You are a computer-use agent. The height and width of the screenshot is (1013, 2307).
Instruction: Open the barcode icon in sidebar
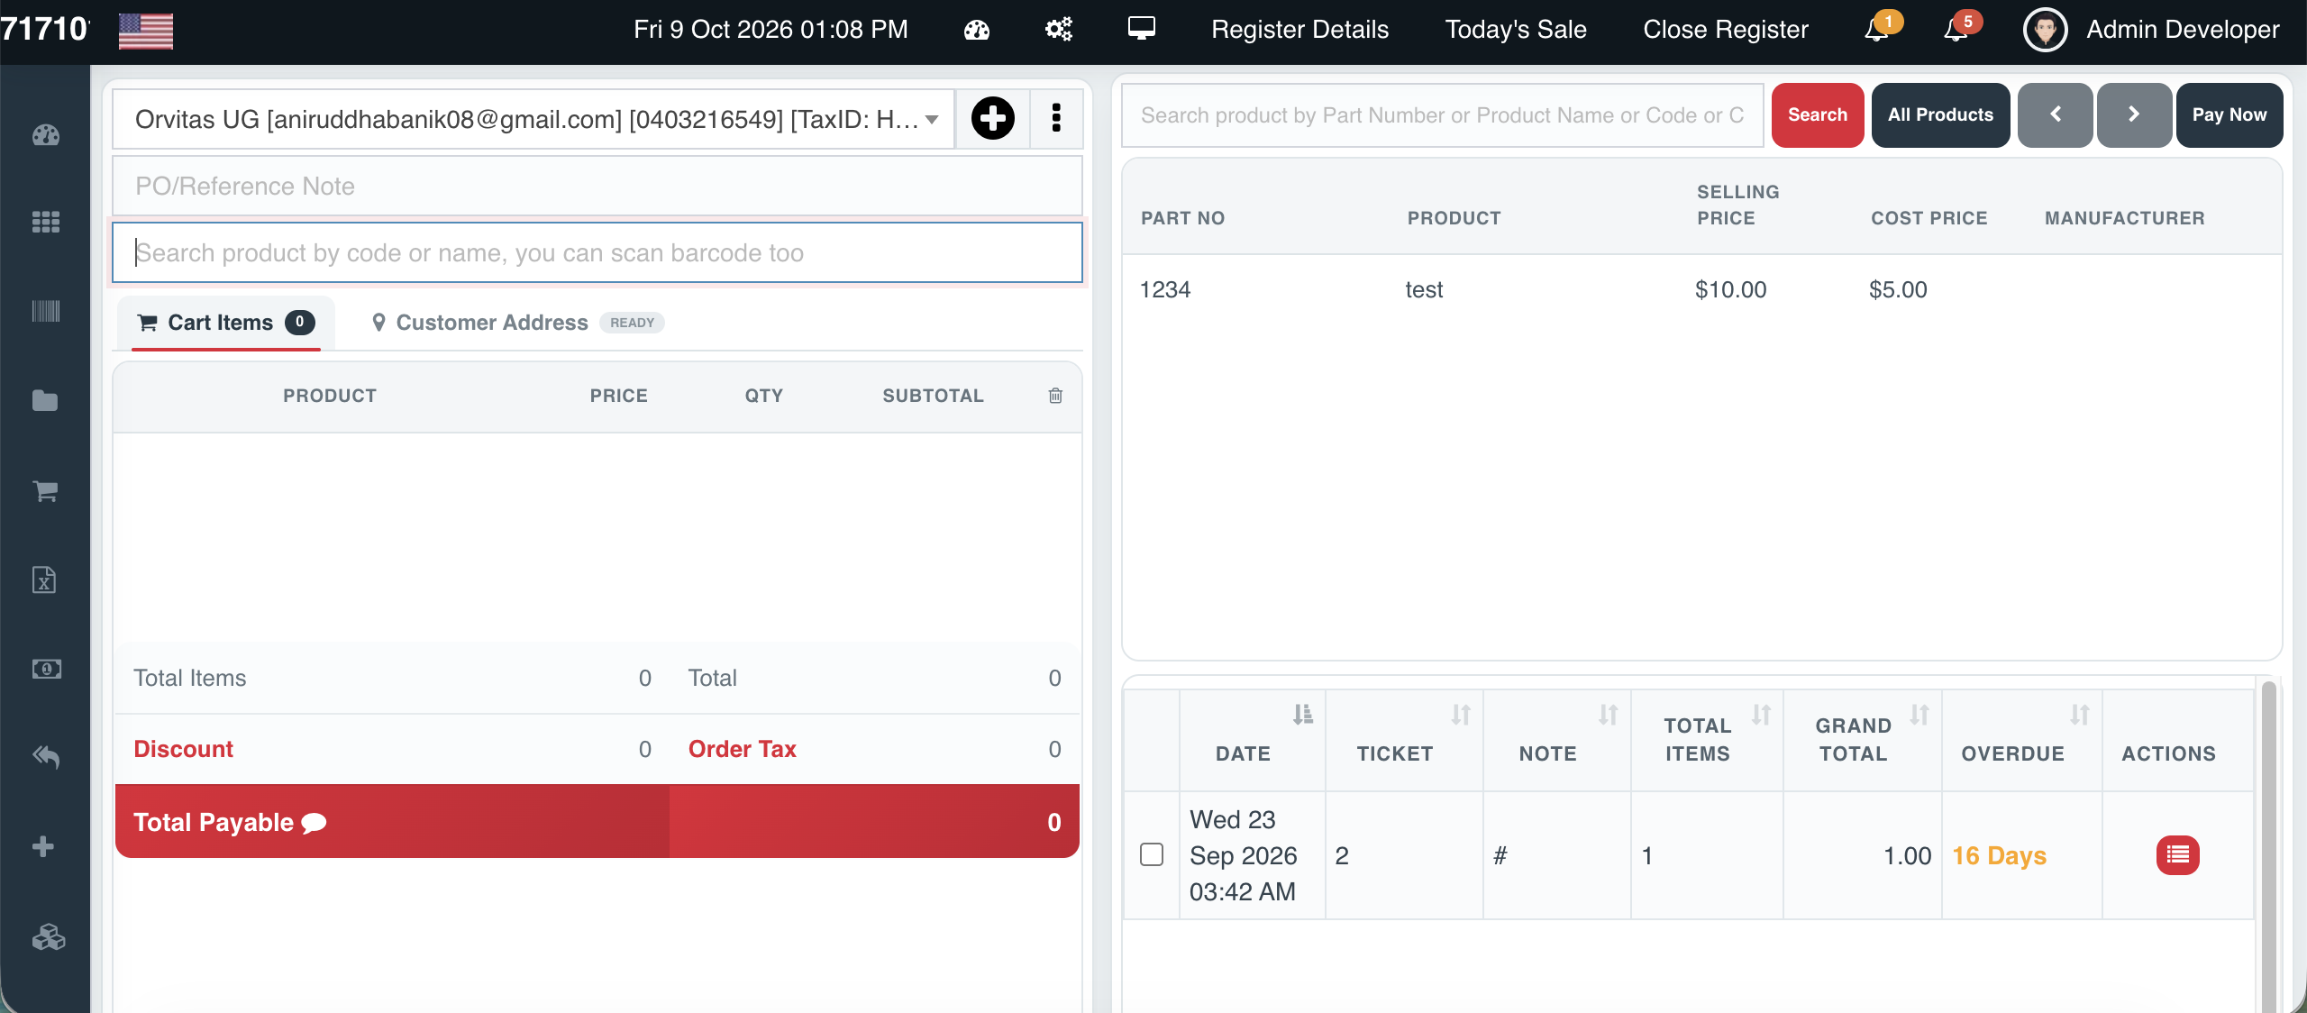tap(45, 312)
